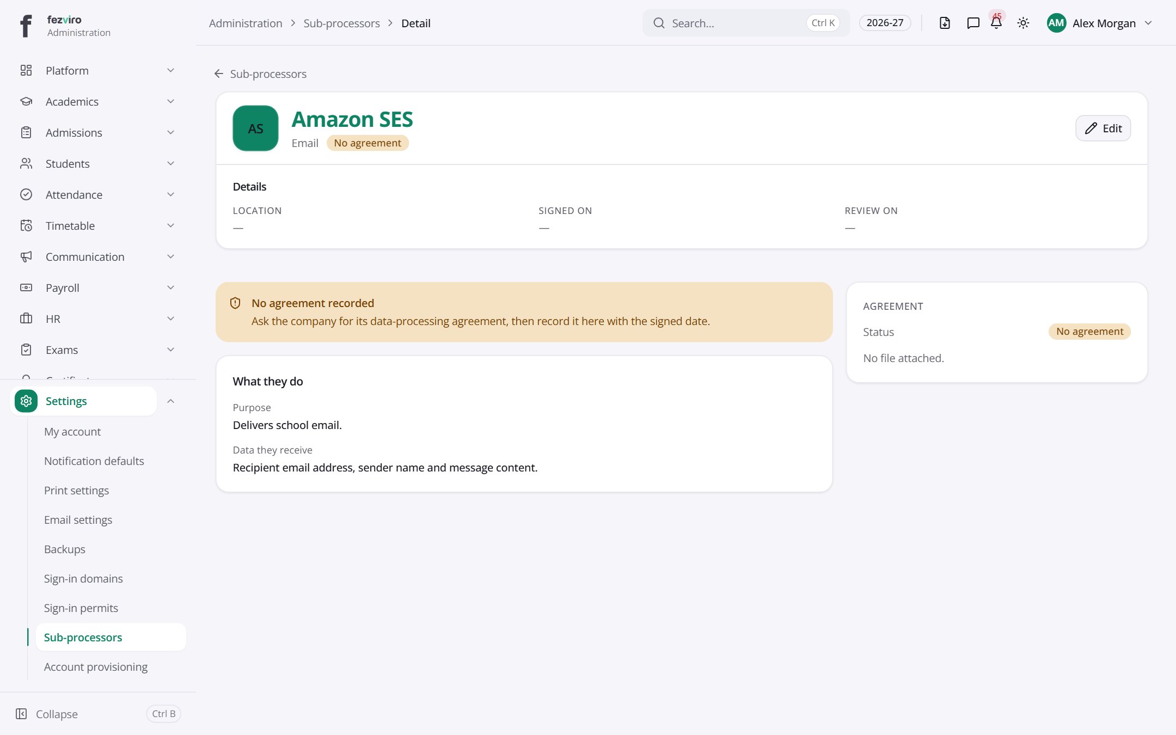Image resolution: width=1176 pixels, height=735 pixels.
Task: Click the No agreement badge under Amazon SES
Action: [x=367, y=143]
